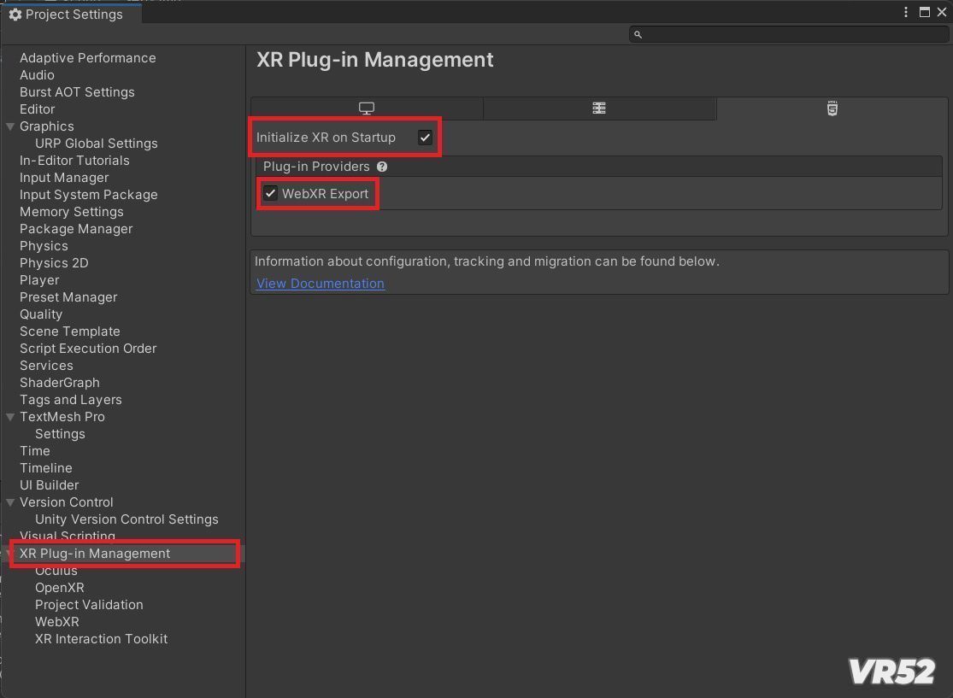Image resolution: width=953 pixels, height=698 pixels.
Task: Open the View Documentation link
Action: tap(321, 284)
